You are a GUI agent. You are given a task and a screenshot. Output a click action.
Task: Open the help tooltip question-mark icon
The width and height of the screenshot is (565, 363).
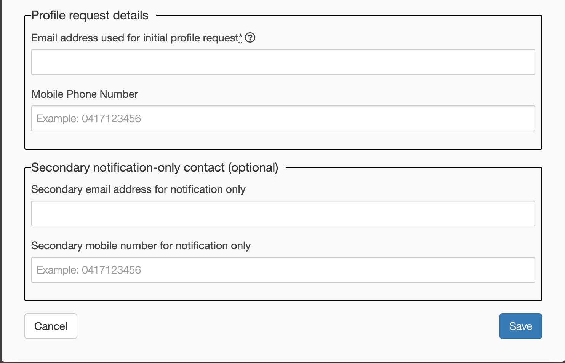click(x=250, y=38)
